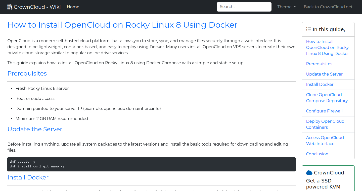The height and width of the screenshot is (191, 362).
Task: Click the dnf install curl git nano line
Action: click(x=37, y=166)
